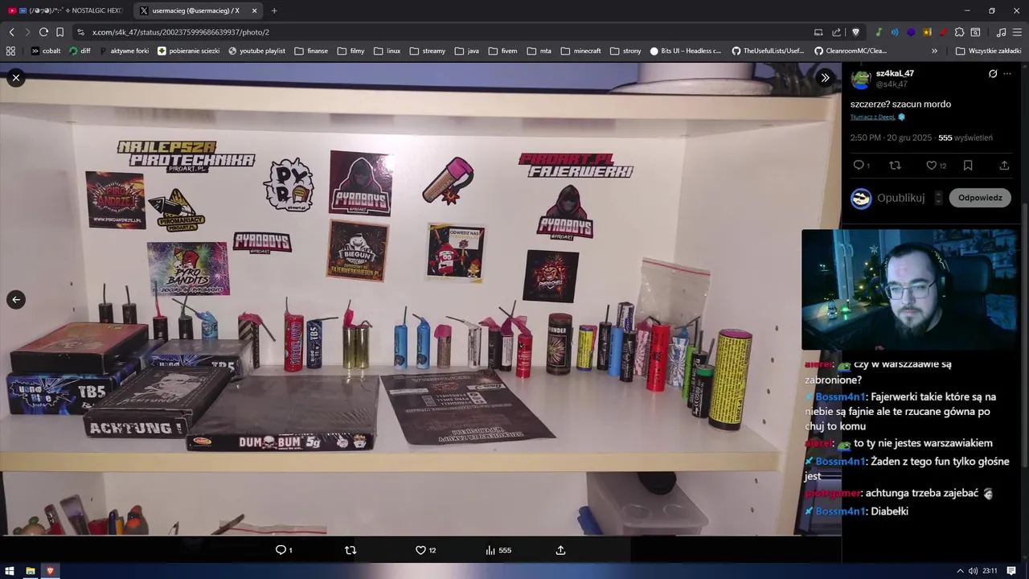Open the pobieranie sciezki bookmark
Screen dimensions: 1029x579
click(x=188, y=51)
